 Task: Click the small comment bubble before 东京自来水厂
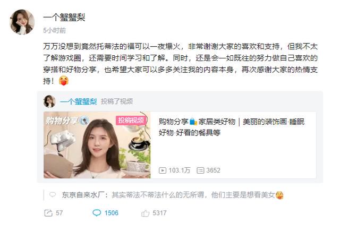tap(53, 194)
